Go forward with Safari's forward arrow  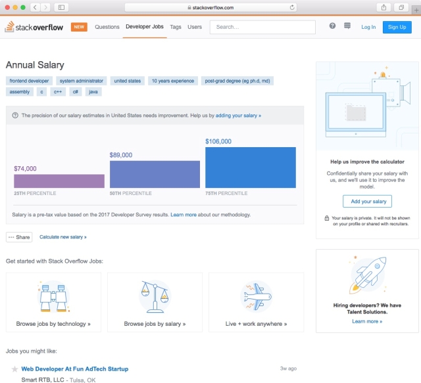coord(45,7)
